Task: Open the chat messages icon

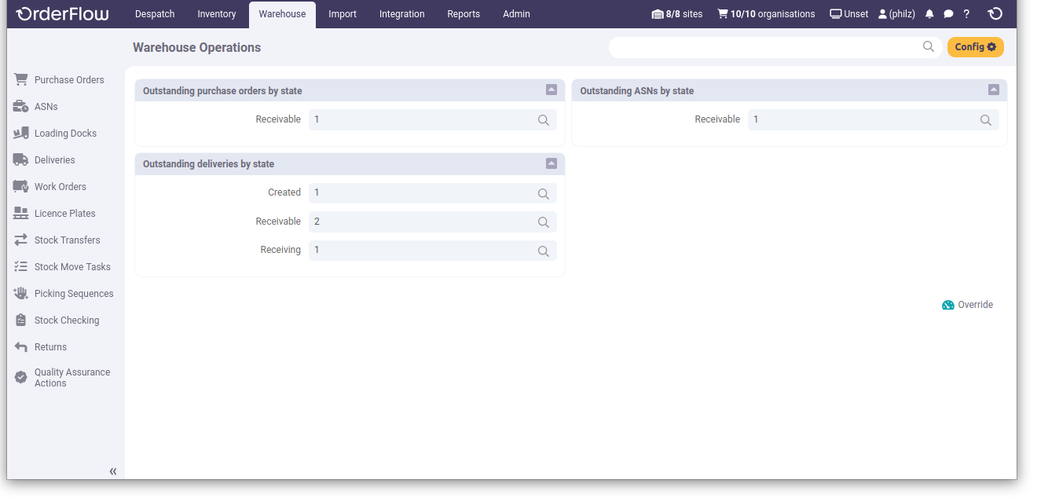Action: tap(948, 14)
